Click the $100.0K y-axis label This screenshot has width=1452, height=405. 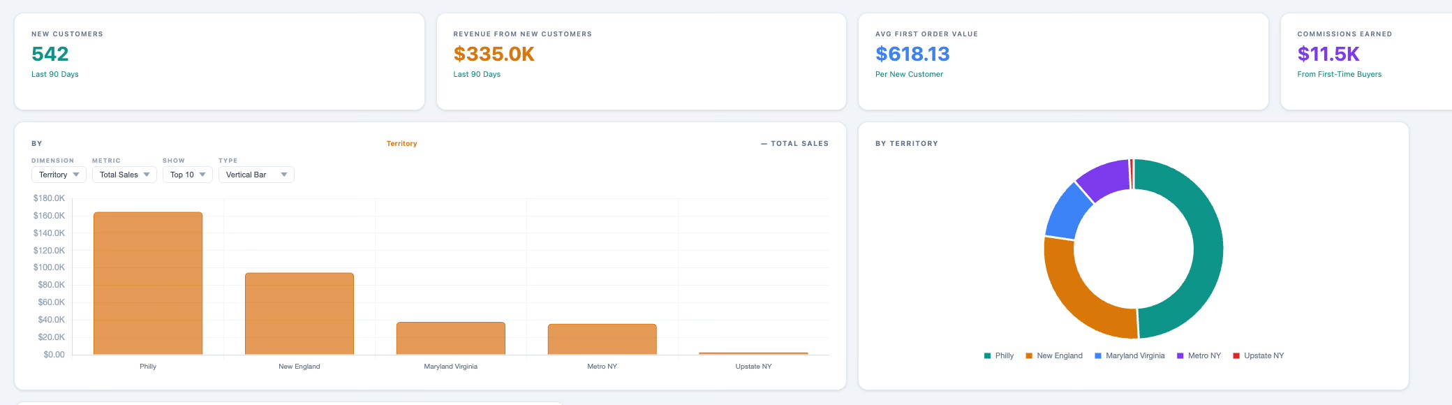49,267
